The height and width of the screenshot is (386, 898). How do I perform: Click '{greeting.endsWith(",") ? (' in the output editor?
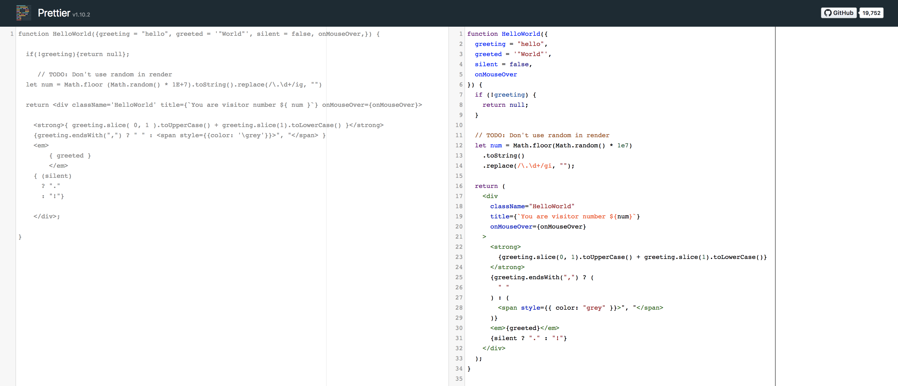click(542, 277)
